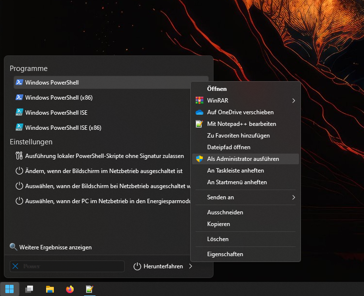The height and width of the screenshot is (296, 364).
Task: Click tools icon beside PowerShell-Skripte setting
Action: pyautogui.click(x=19, y=156)
